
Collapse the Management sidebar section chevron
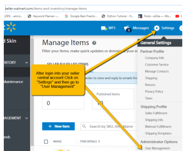pyautogui.click(x=26, y=118)
